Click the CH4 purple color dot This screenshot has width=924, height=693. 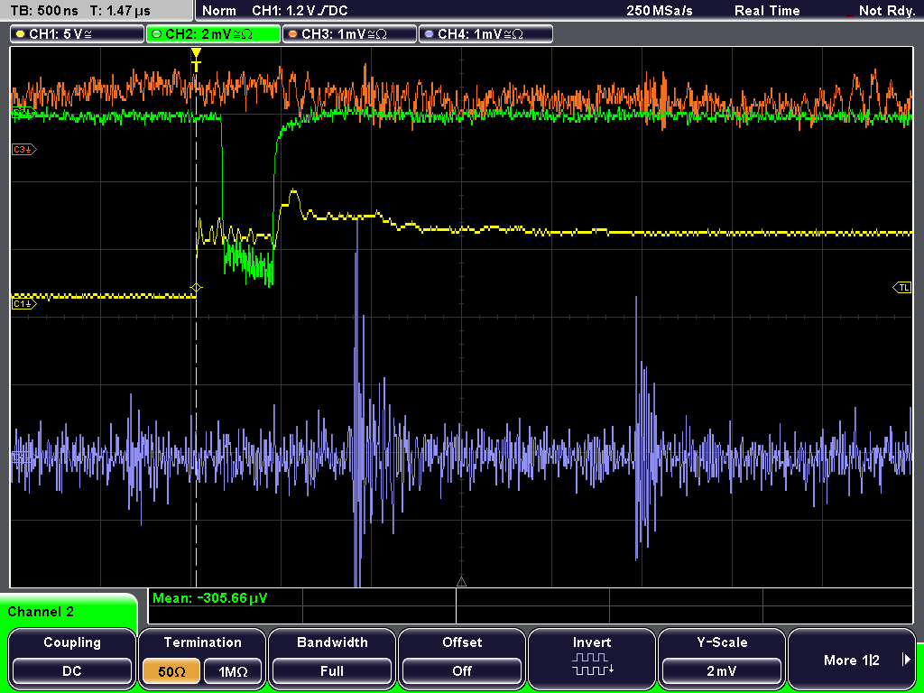pyautogui.click(x=429, y=34)
